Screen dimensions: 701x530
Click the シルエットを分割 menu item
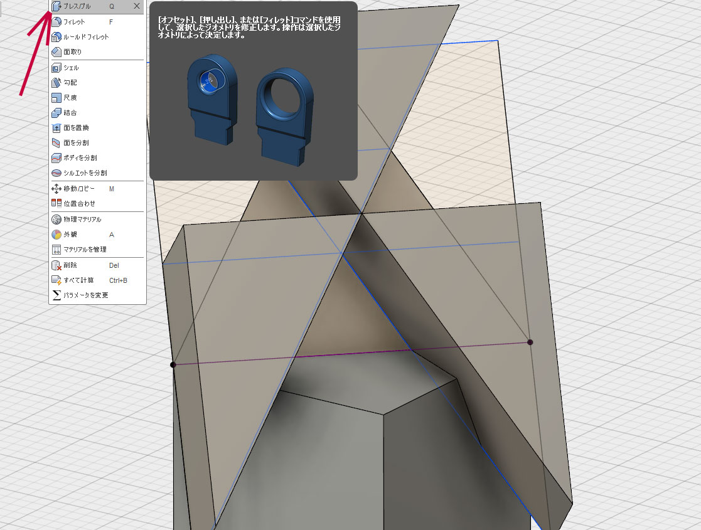(85, 173)
